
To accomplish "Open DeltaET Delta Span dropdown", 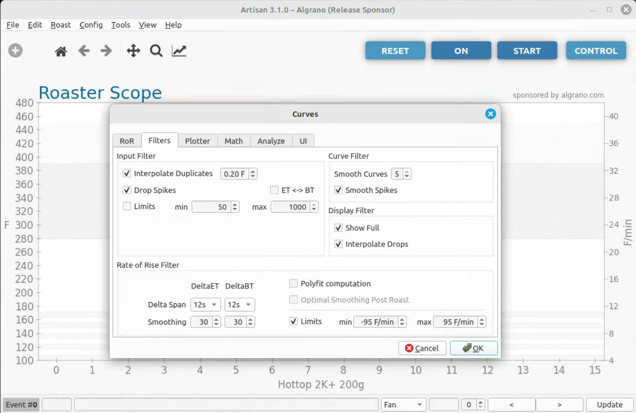I will 206,304.
